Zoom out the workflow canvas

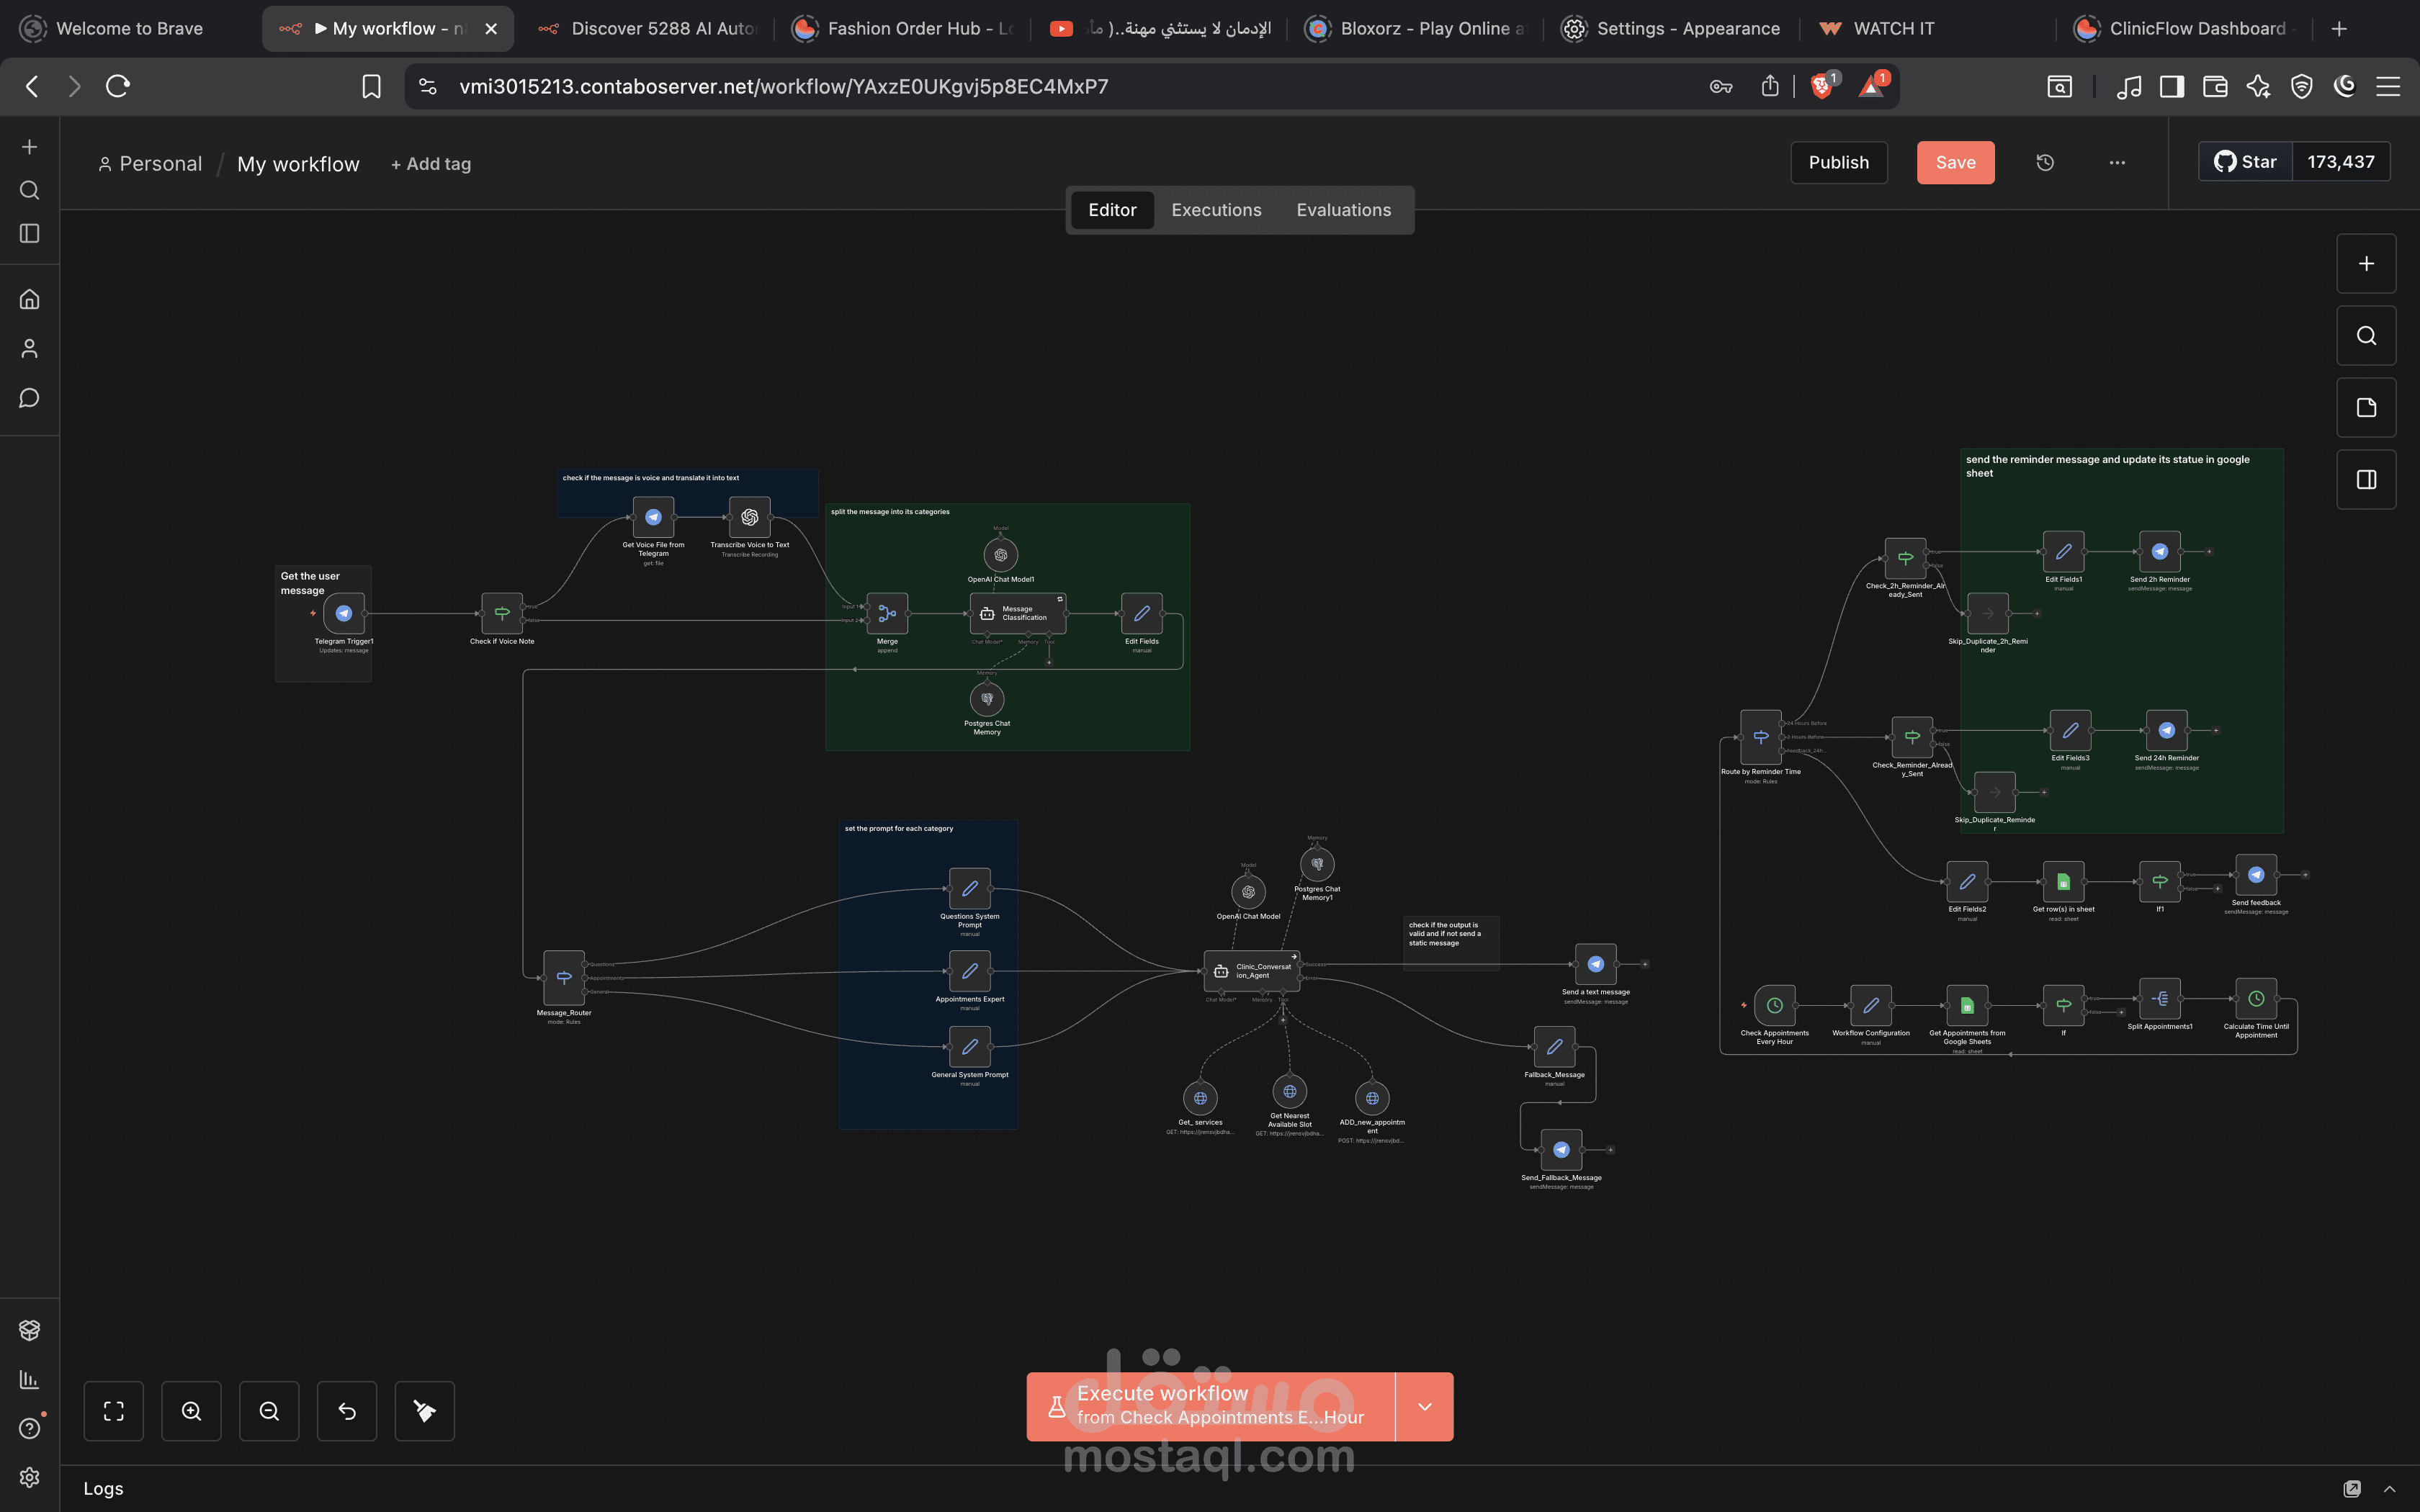coord(269,1411)
